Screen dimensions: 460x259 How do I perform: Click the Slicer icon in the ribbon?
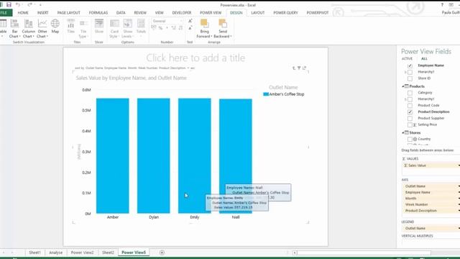(99, 26)
